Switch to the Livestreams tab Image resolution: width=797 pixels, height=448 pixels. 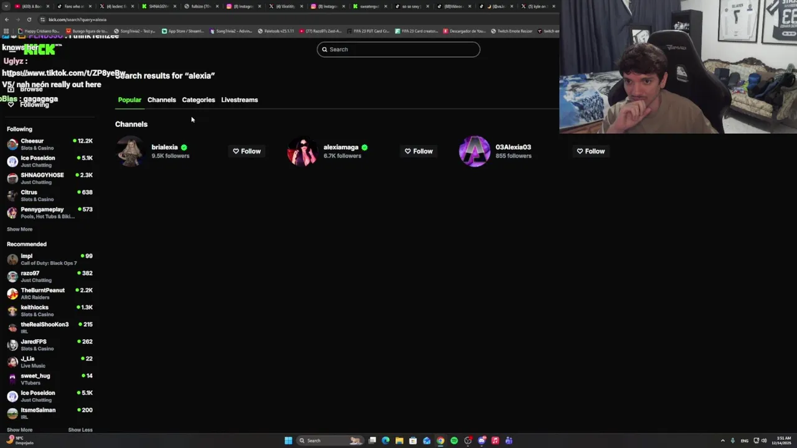point(239,100)
